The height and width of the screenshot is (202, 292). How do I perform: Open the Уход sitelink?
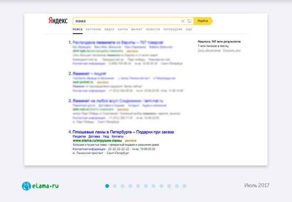(x=106, y=136)
